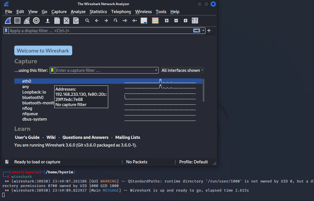
Task: Toggle packet list colorization
Action: 155,21
